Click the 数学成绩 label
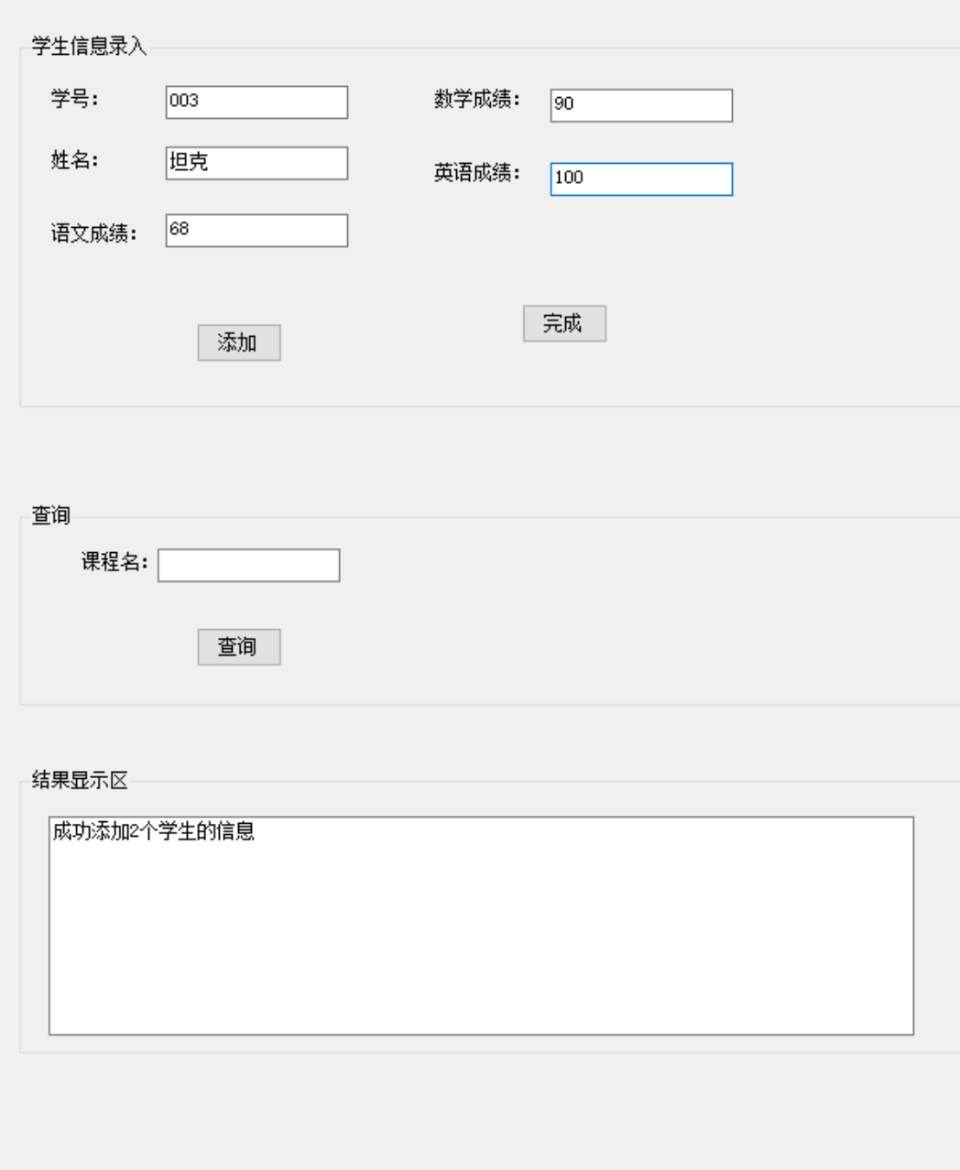Screen dimensions: 960x1170 coord(477,99)
